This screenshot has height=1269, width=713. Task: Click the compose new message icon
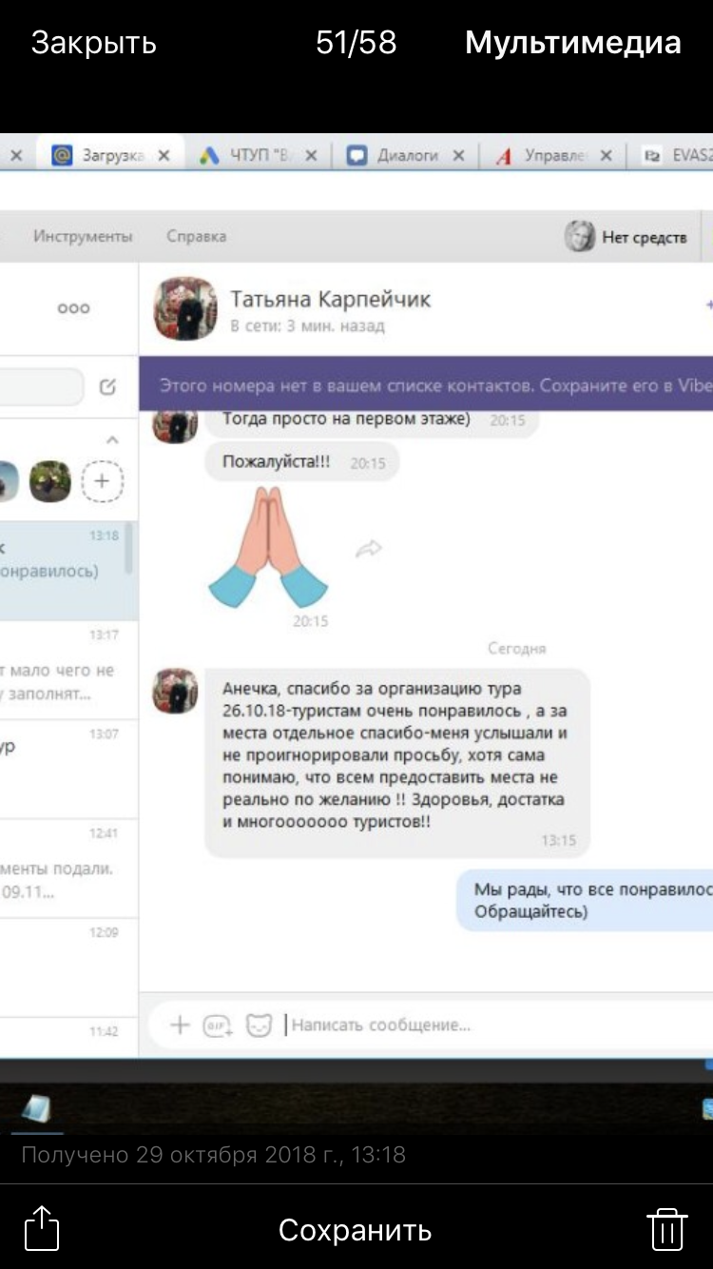click(107, 387)
